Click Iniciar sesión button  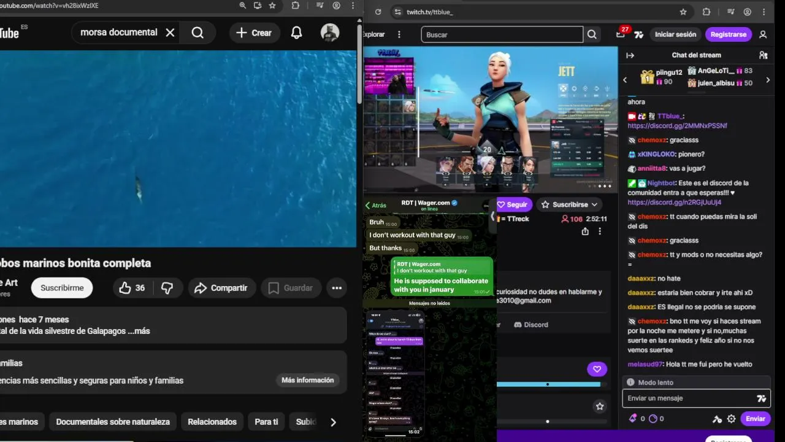pos(675,34)
